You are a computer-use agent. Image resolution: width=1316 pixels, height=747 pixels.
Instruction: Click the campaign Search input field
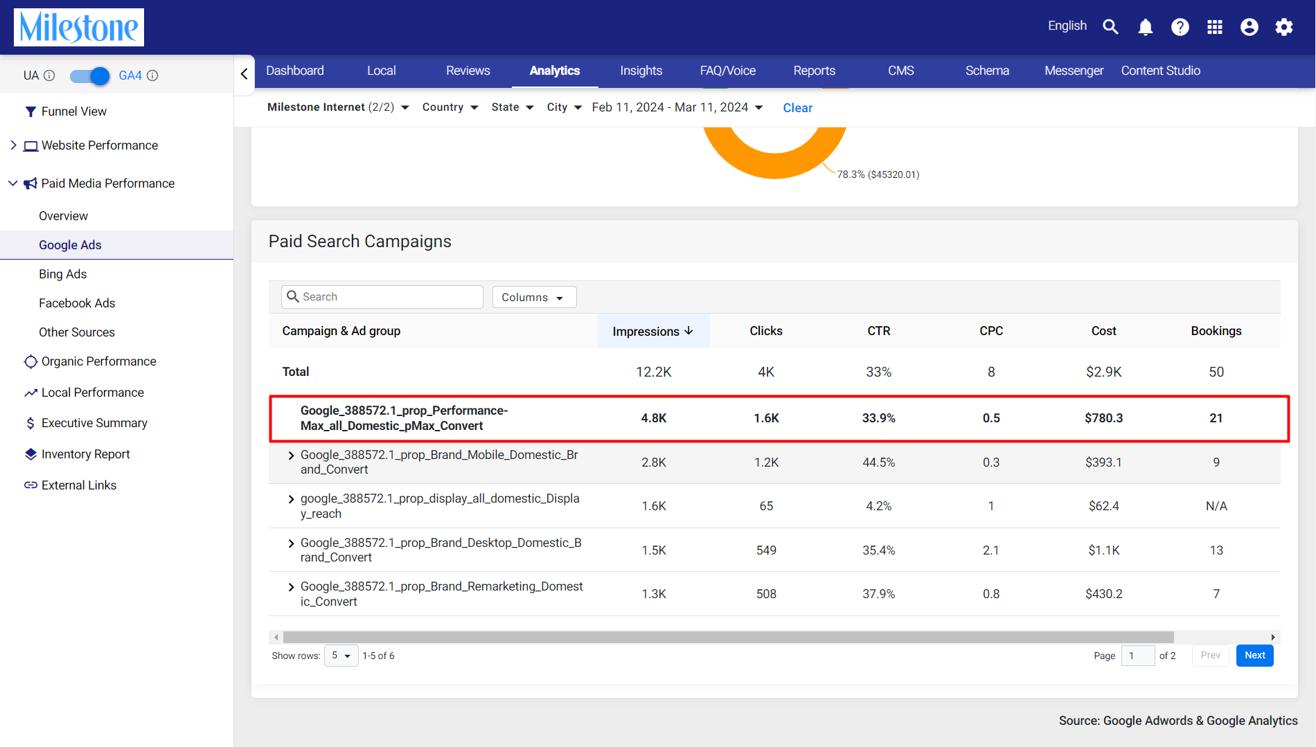click(x=382, y=297)
